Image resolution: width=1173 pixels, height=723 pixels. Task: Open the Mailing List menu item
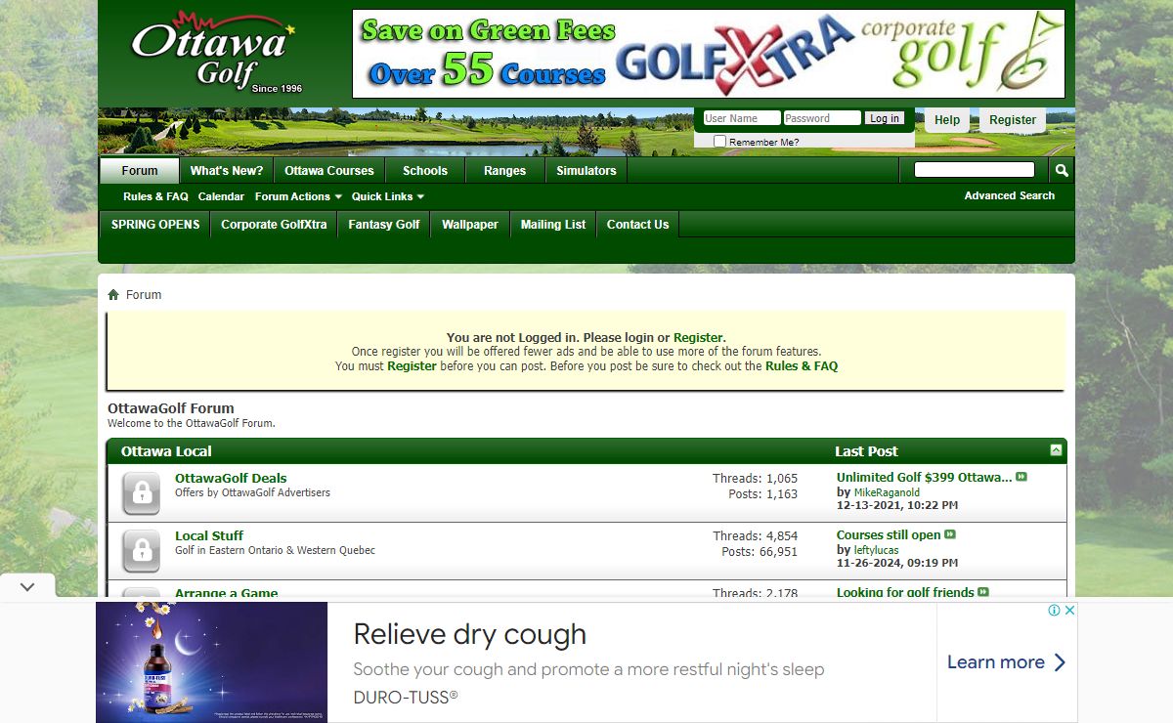(553, 224)
